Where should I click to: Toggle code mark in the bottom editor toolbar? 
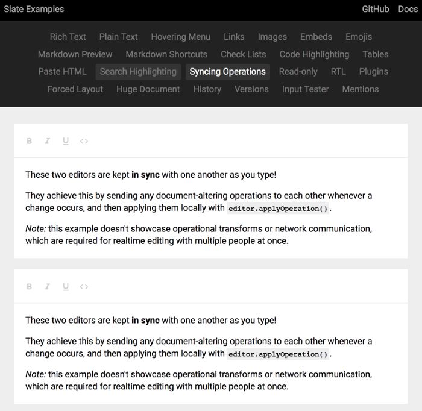pos(84,287)
